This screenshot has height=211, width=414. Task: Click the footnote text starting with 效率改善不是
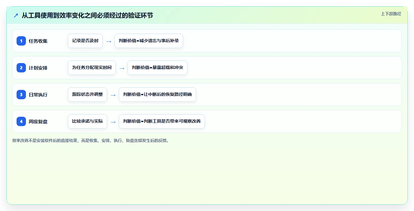(x=91, y=140)
